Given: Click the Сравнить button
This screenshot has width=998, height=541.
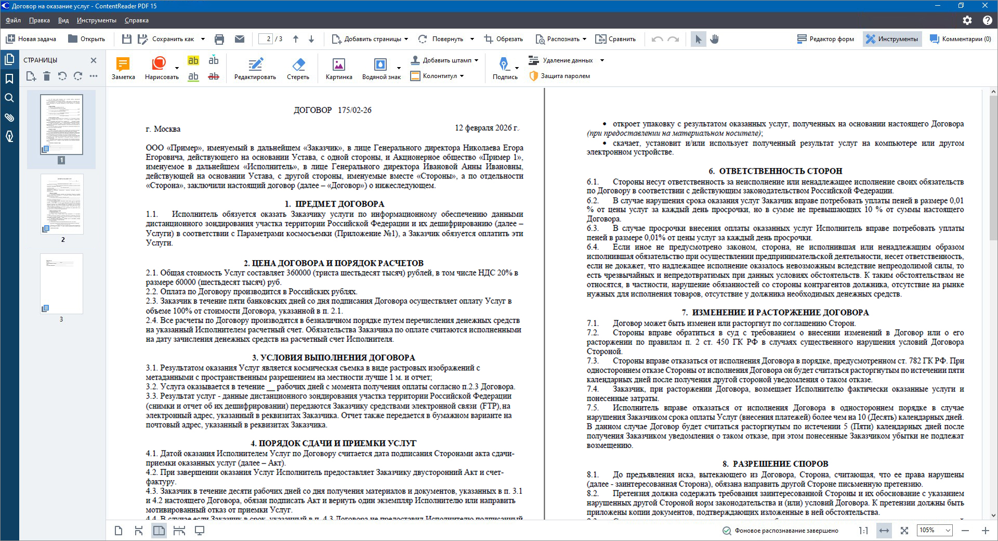Looking at the screenshot, I should [x=615, y=39].
